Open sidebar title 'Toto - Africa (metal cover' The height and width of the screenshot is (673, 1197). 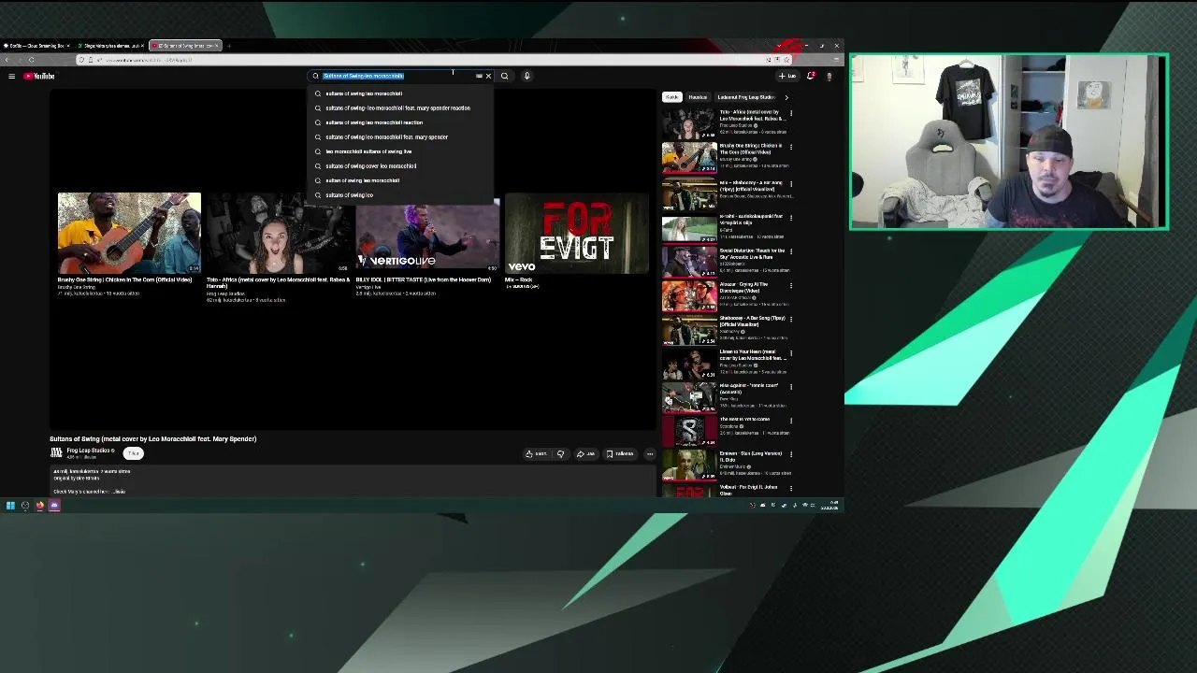[751, 115]
